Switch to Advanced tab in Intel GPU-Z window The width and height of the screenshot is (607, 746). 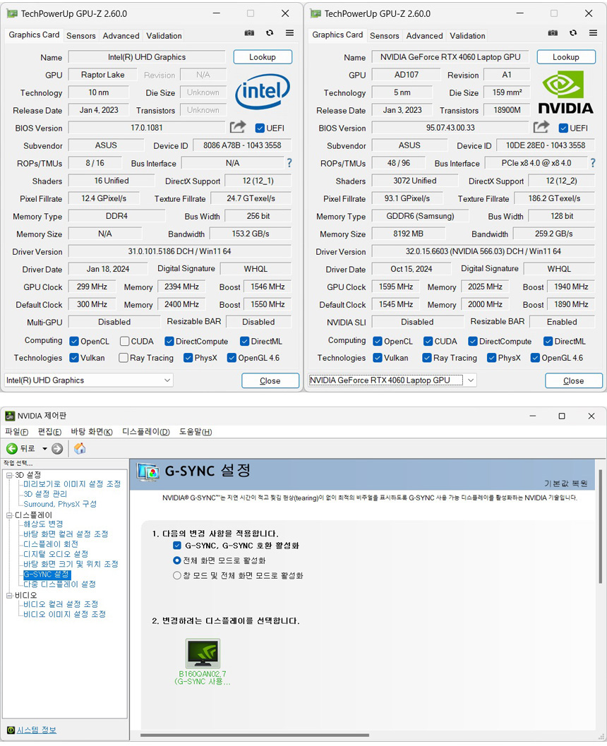121,36
